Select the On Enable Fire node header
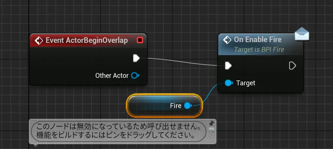This screenshot has height=149, width=333. [258, 39]
